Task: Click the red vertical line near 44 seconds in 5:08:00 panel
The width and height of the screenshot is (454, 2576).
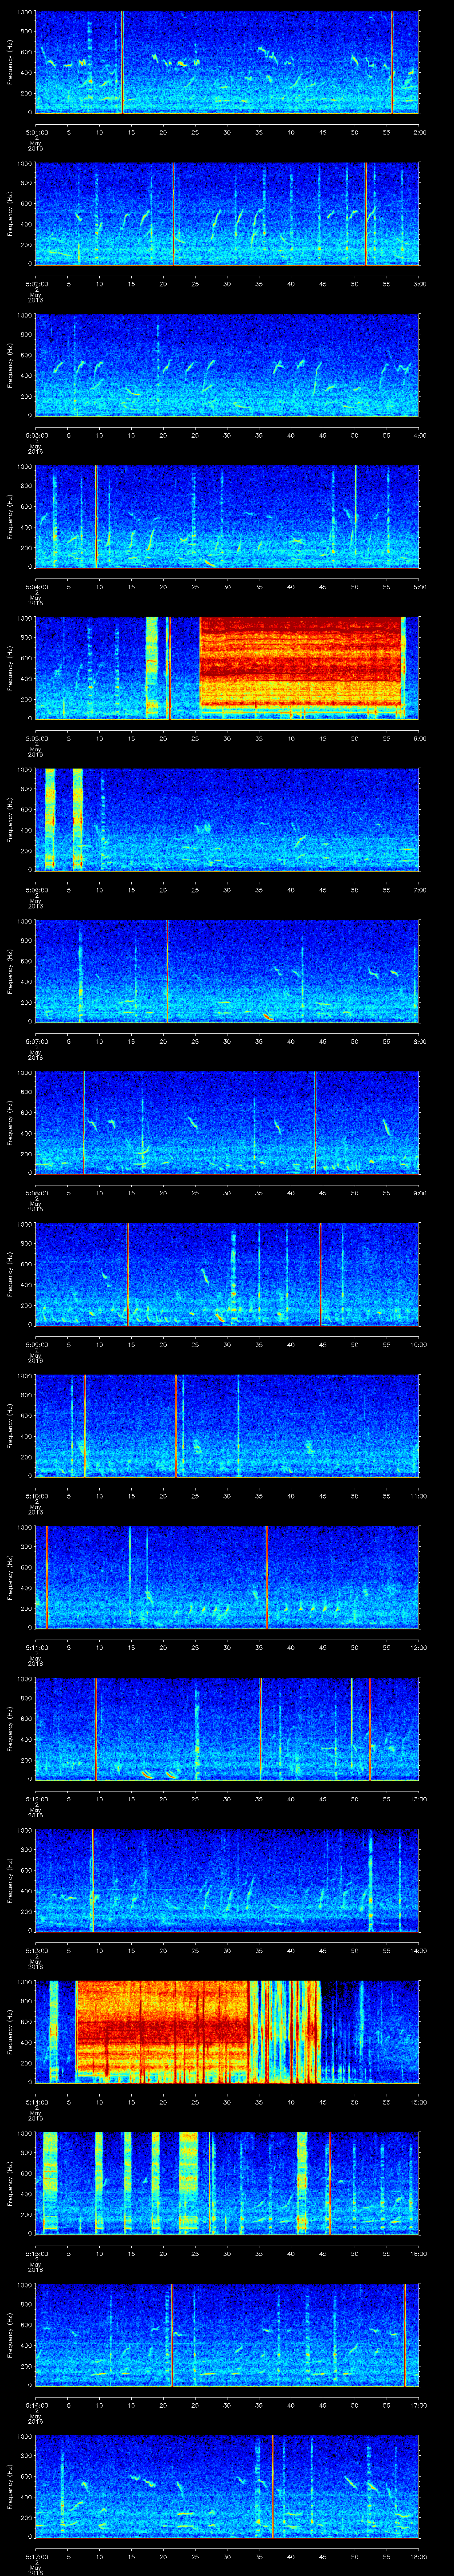Action: point(315,1122)
